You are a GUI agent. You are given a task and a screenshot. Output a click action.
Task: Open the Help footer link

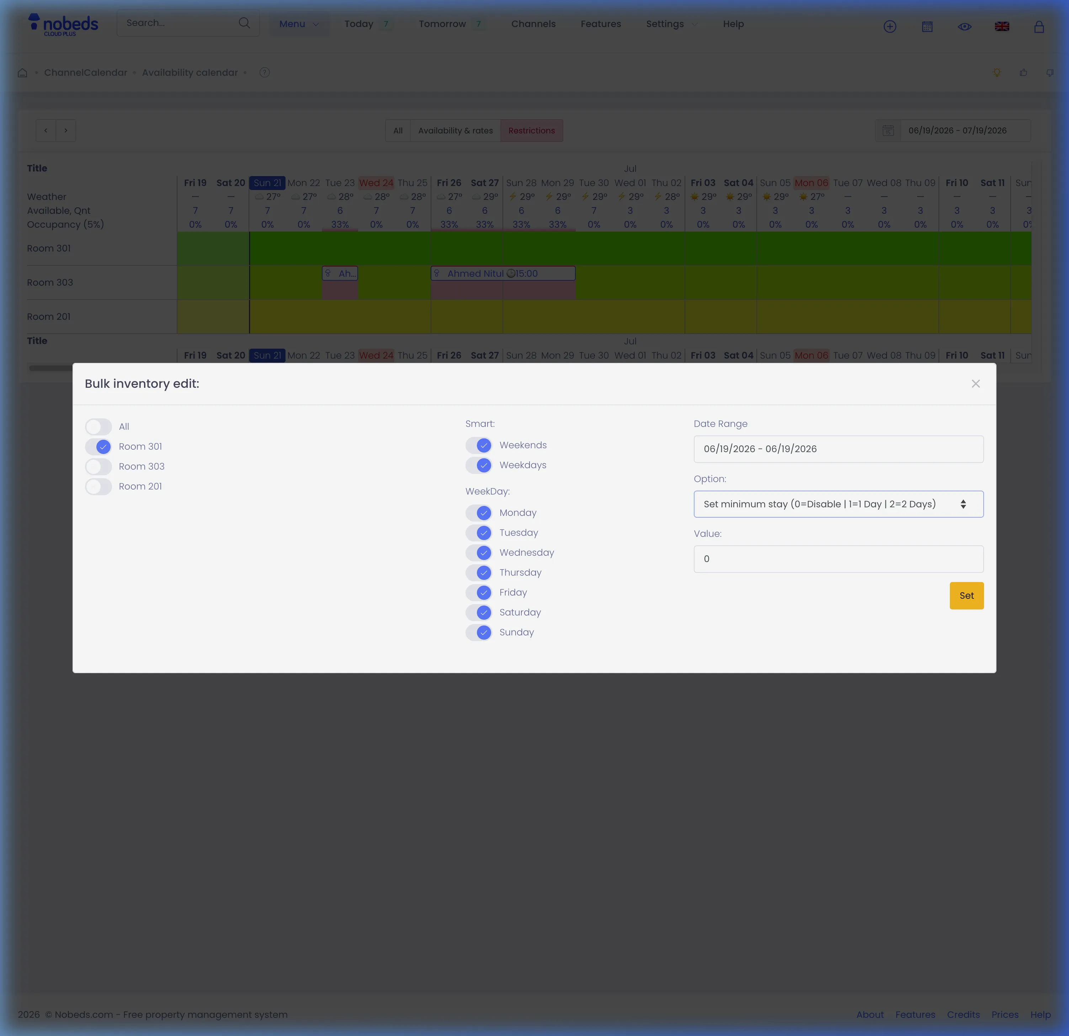click(1040, 1015)
